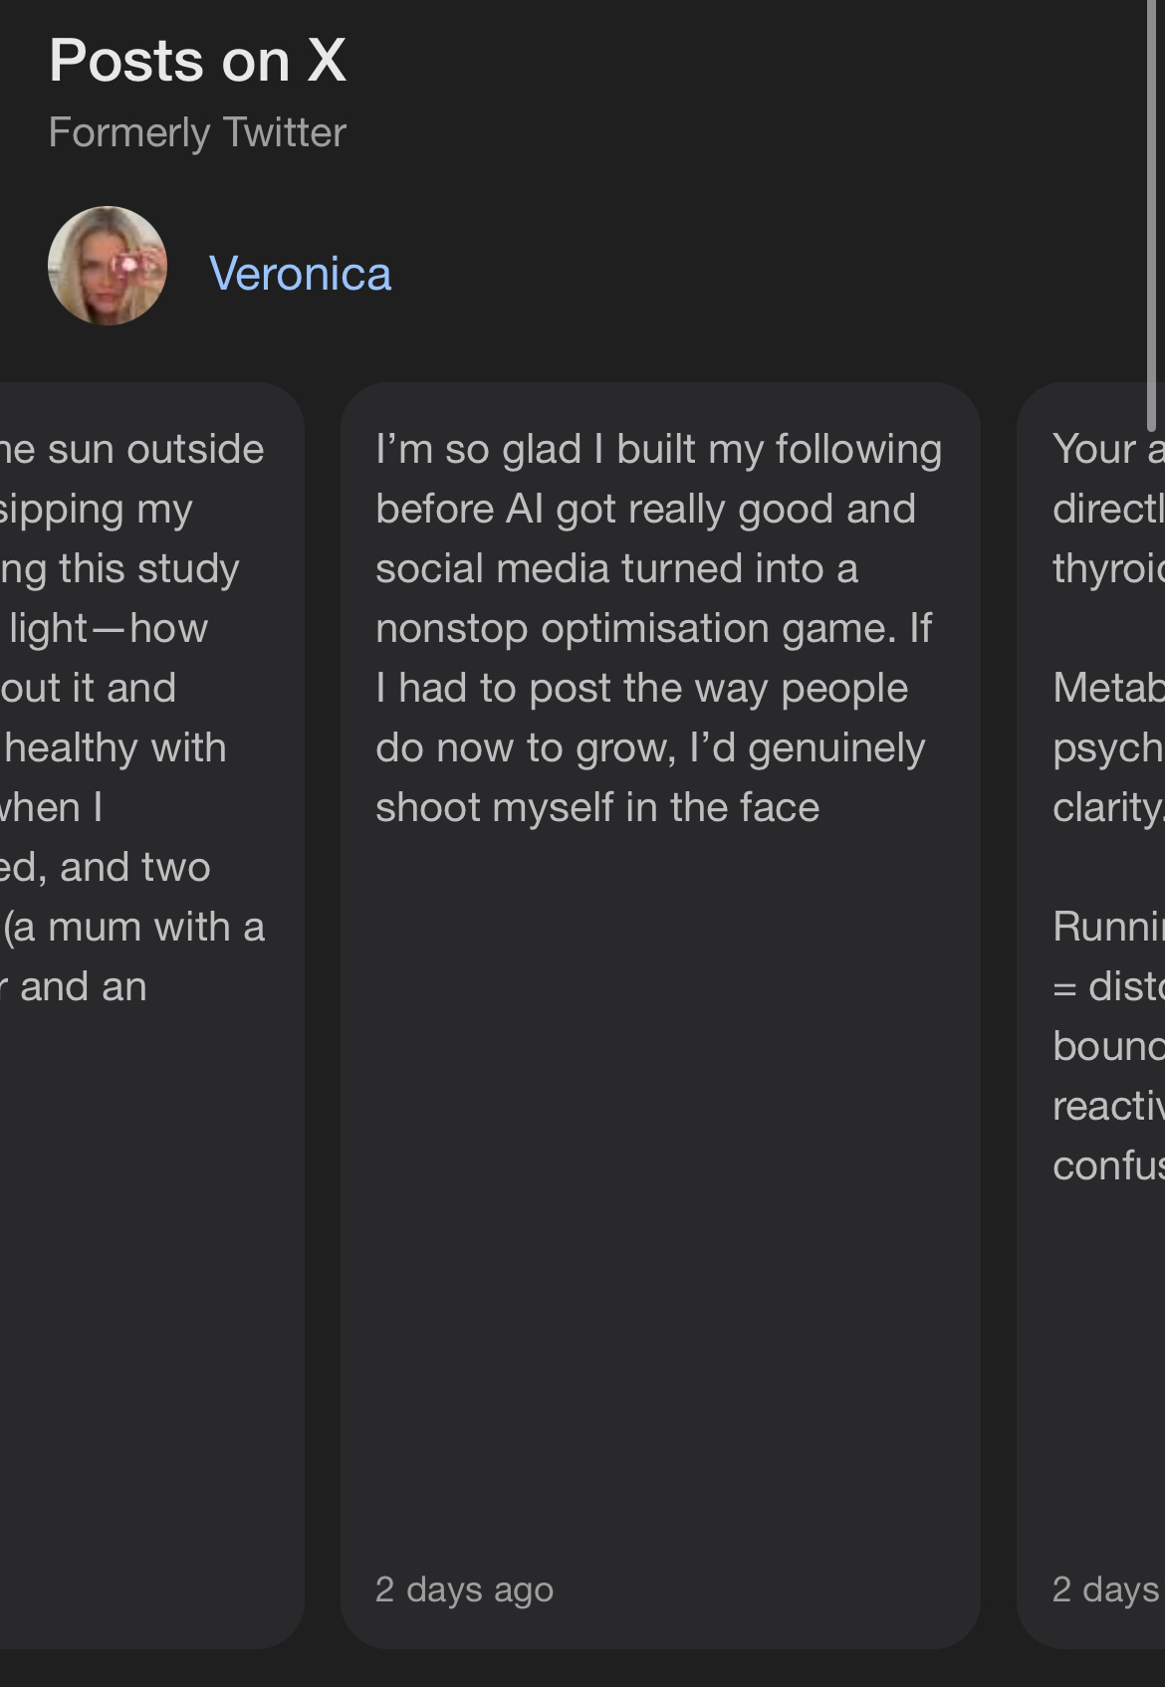Tap the this study line in the left card
This screenshot has width=1165, height=1687.
click(x=120, y=568)
